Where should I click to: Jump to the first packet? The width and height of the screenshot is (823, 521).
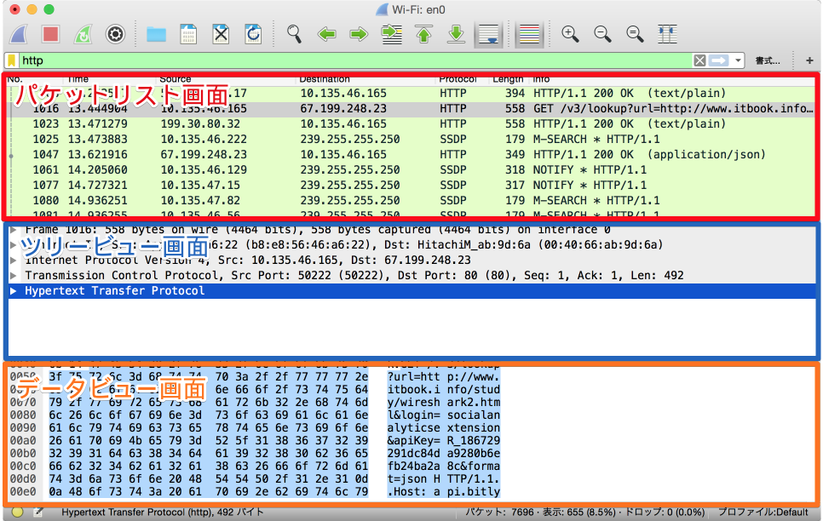[424, 35]
